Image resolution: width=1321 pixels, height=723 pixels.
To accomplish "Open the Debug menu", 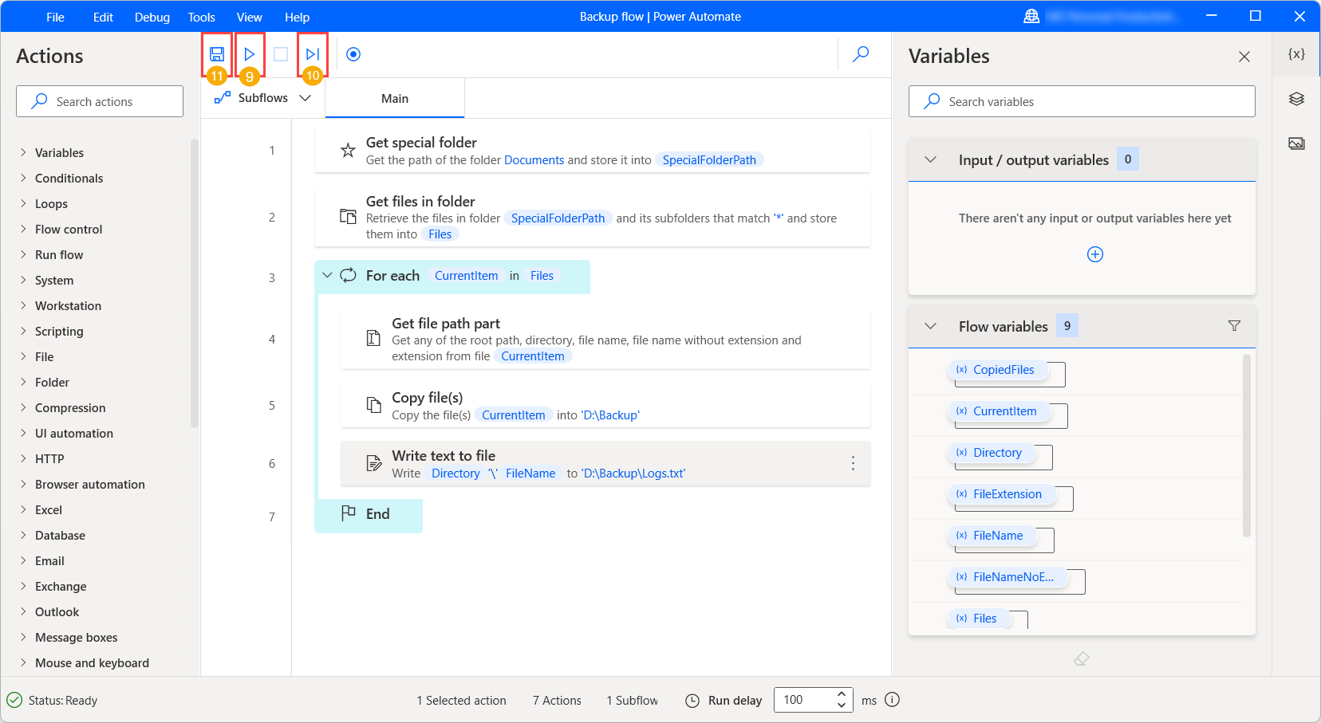I will pos(152,16).
